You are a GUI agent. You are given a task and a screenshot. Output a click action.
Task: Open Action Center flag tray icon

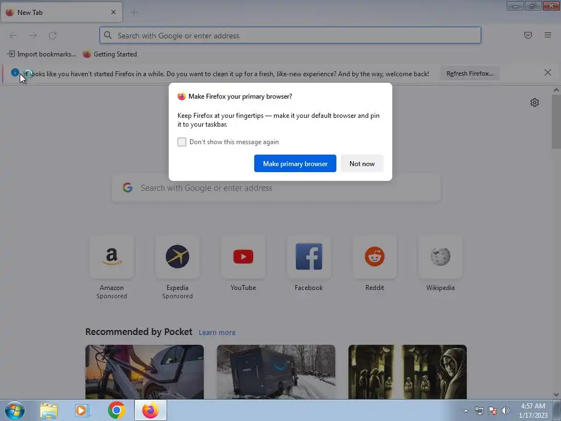(x=493, y=411)
